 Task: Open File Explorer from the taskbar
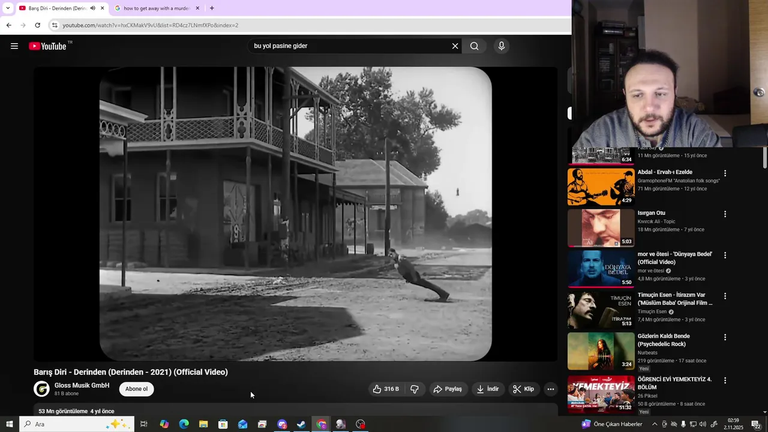tap(203, 424)
